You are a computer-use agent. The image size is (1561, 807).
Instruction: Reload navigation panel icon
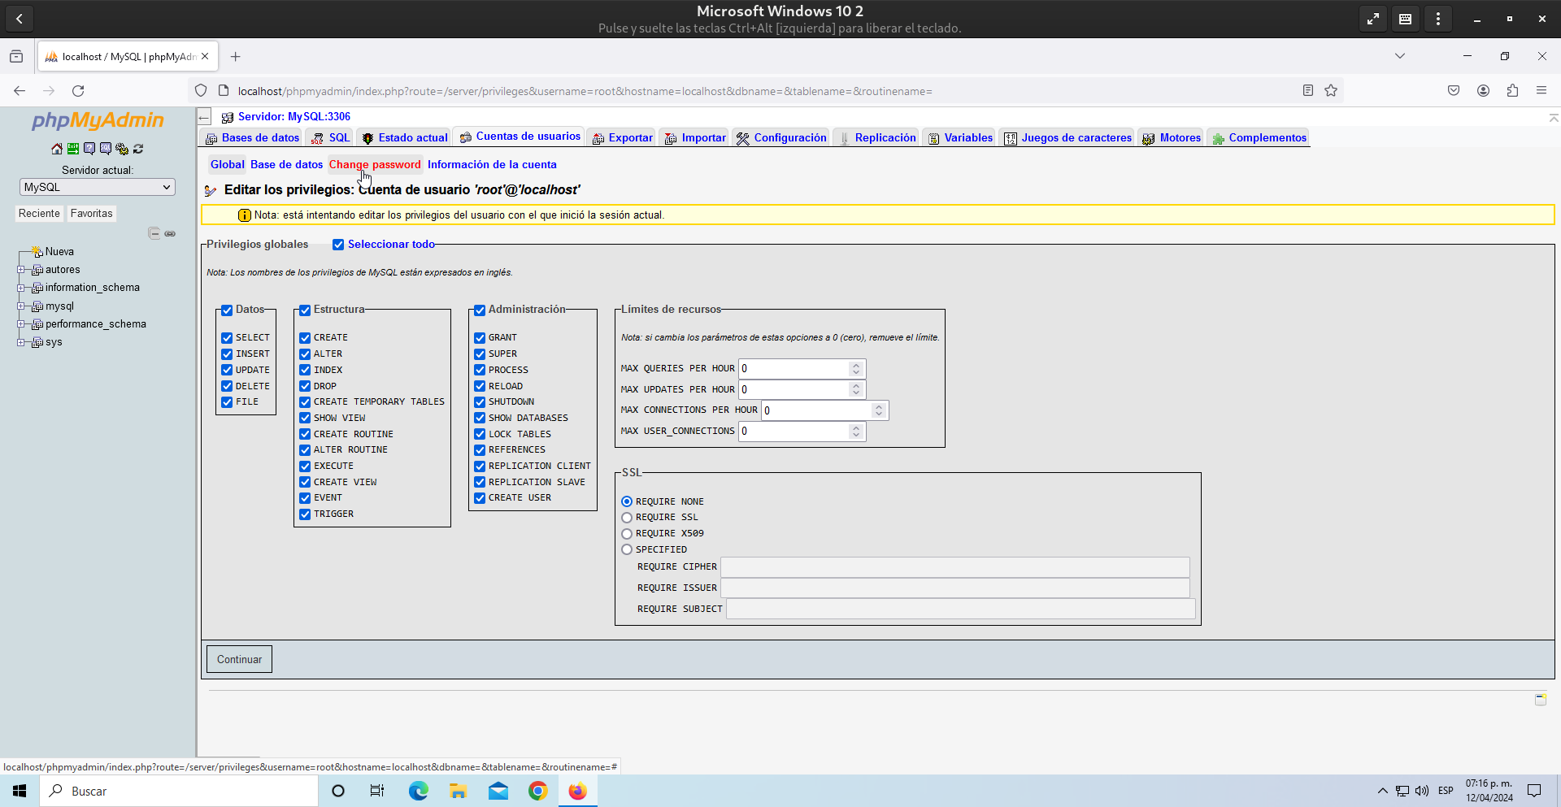[138, 149]
